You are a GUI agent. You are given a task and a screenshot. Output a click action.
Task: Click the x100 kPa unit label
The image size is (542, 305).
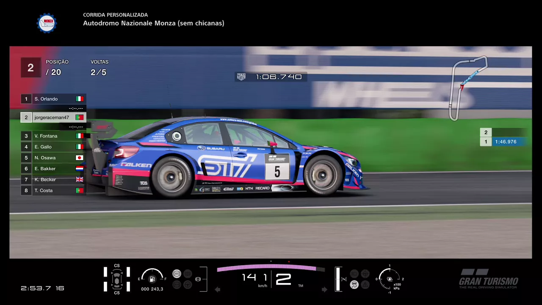point(397,287)
